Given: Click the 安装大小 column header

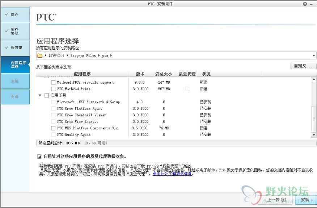Looking at the screenshot, I should click(164, 74).
